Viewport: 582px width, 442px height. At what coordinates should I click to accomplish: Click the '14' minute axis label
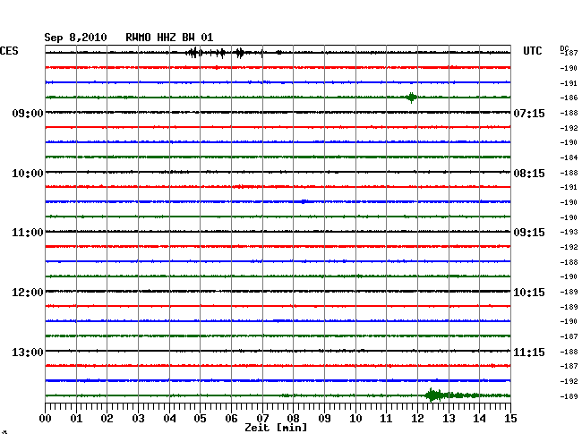(479, 418)
